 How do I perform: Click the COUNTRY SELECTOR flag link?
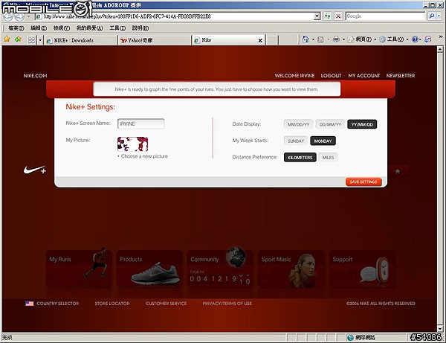pos(52,304)
